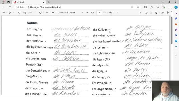Click text 'der Deutschkurs, -e'
Screen dimensions: 179x101
pos(38,70)
